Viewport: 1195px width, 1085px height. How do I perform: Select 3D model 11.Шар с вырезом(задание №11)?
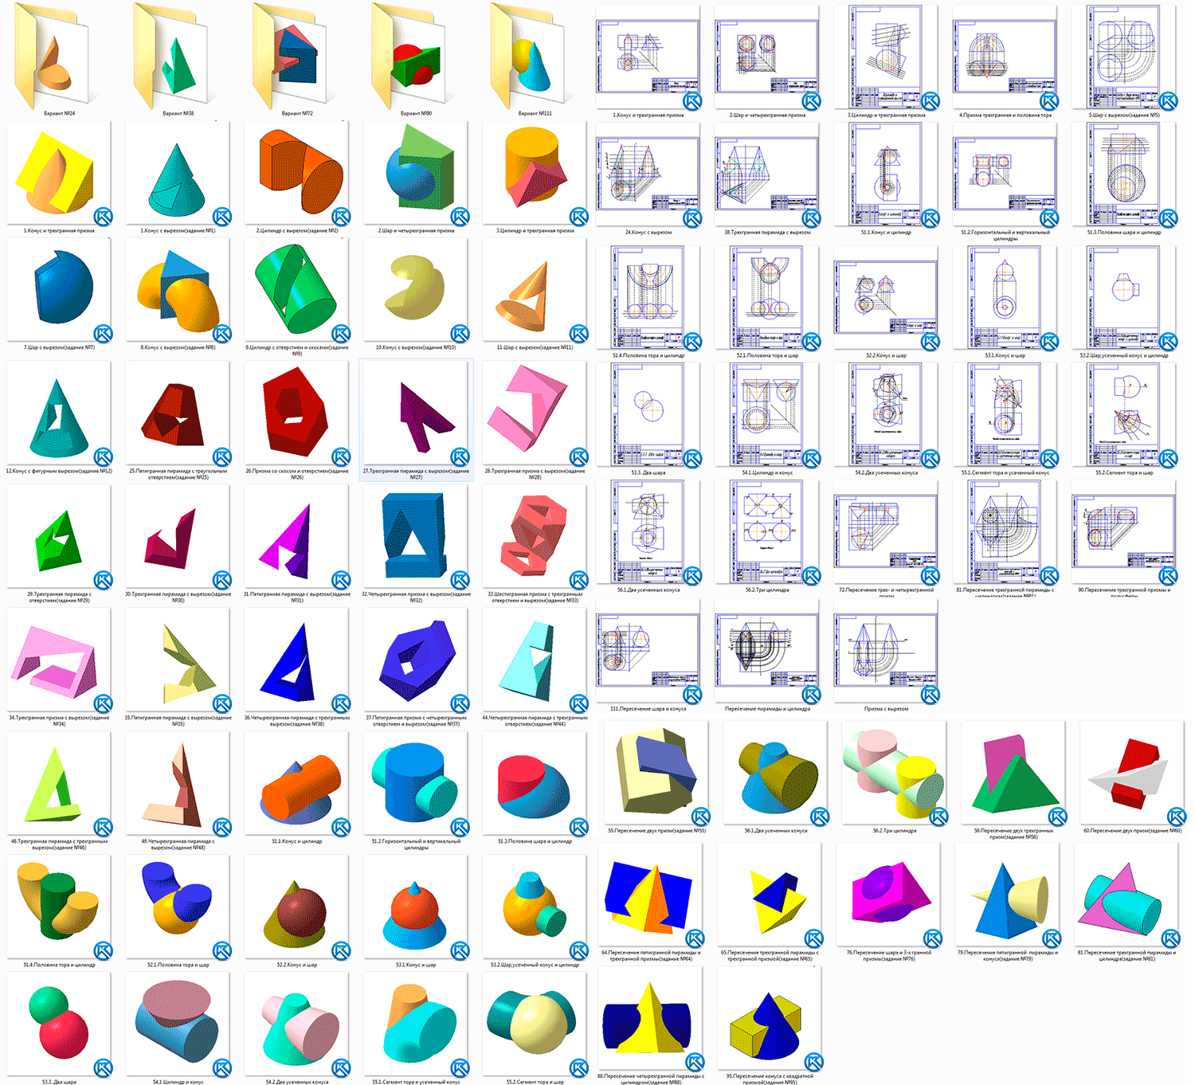pyautogui.click(x=535, y=290)
